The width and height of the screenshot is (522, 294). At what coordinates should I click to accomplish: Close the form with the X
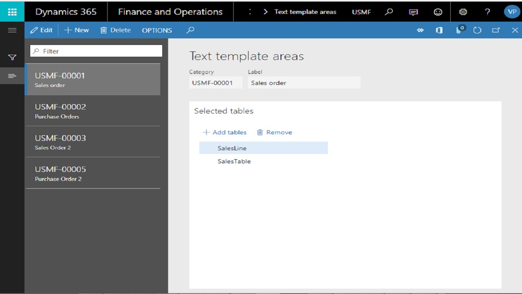[x=515, y=30]
